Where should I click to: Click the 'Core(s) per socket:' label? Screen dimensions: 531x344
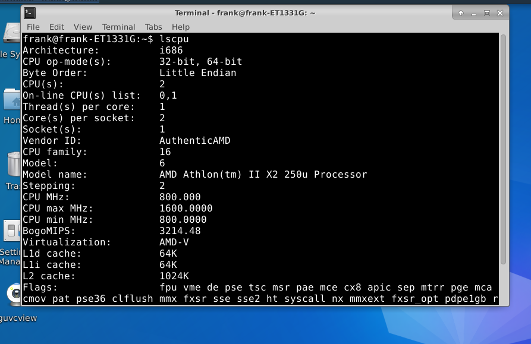(x=78, y=118)
